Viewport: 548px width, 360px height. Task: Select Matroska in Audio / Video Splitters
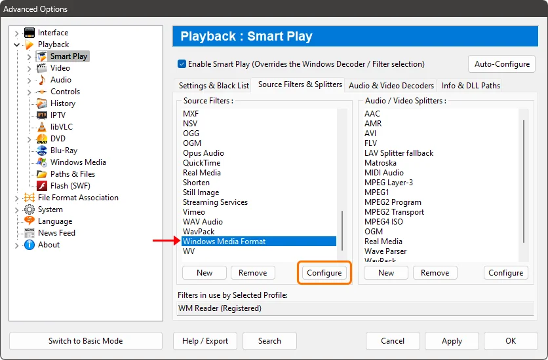pos(380,163)
